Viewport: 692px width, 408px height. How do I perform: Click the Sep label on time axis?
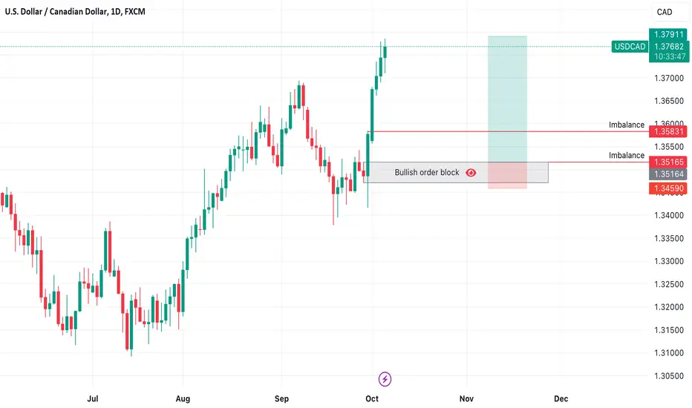point(281,399)
